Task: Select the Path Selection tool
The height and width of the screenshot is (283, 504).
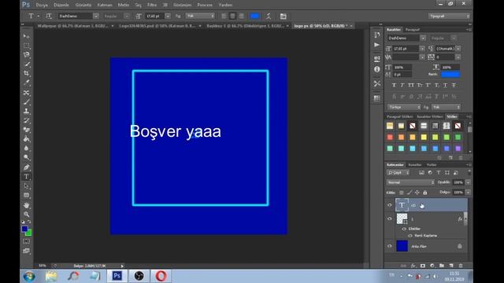Action: click(26, 186)
